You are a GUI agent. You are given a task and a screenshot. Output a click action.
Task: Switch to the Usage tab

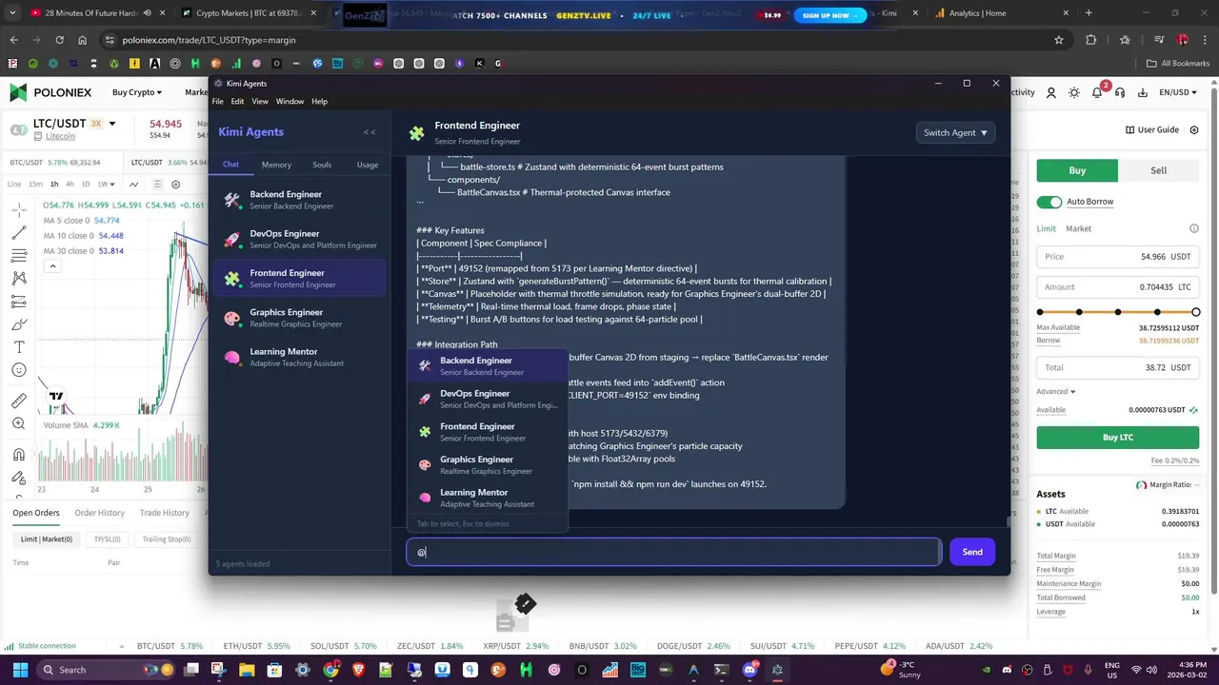(x=368, y=165)
